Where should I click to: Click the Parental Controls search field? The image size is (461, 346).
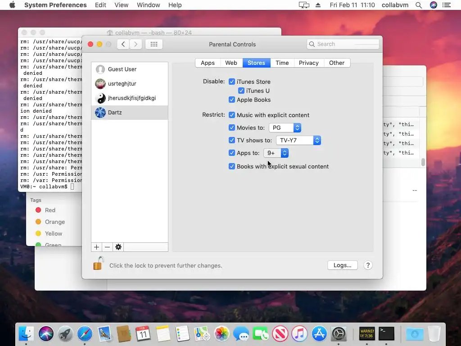click(x=343, y=44)
